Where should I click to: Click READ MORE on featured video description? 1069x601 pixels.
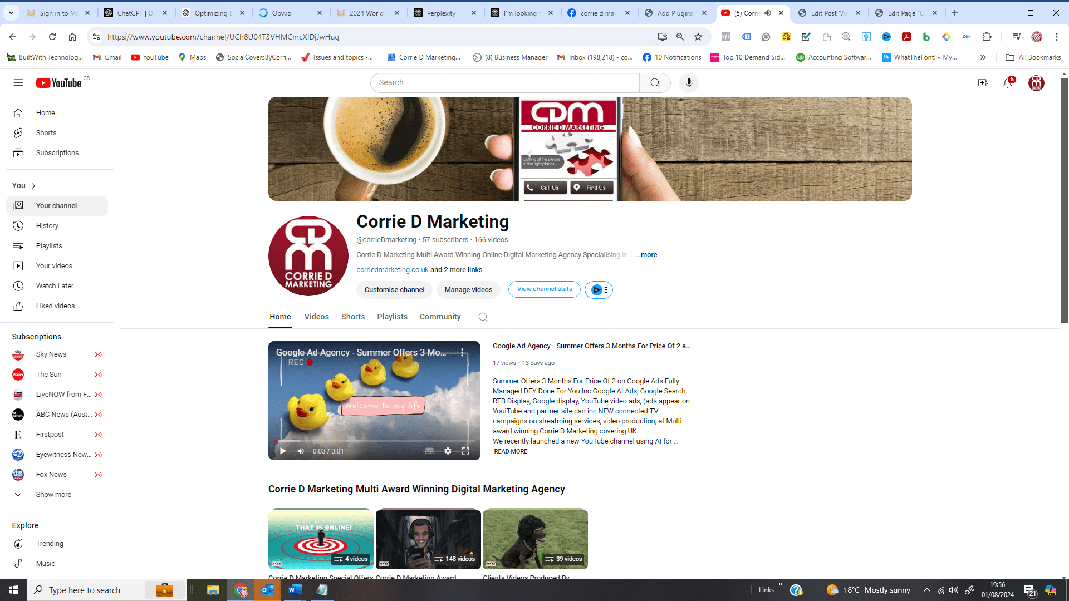point(511,452)
